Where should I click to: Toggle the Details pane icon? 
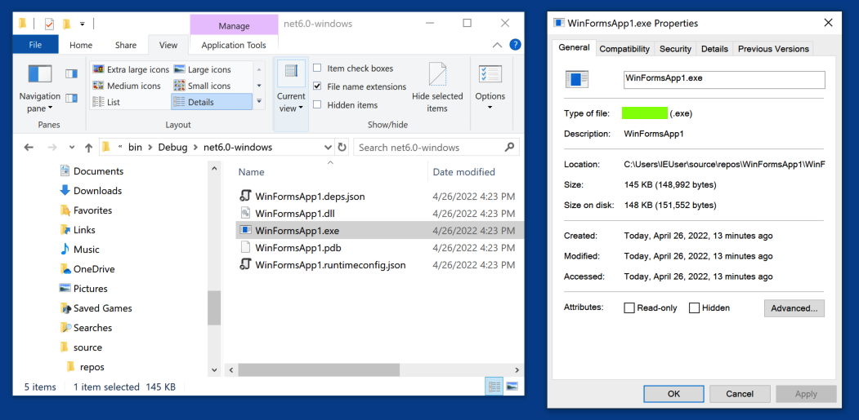71,98
